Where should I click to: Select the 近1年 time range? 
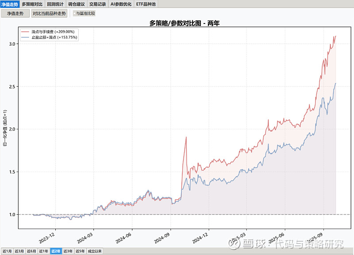[43, 251]
